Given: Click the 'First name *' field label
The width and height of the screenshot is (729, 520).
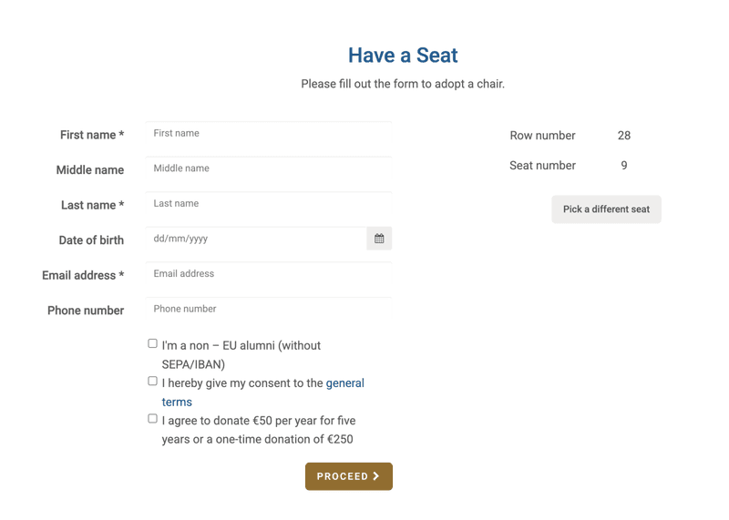Looking at the screenshot, I should coord(92,135).
